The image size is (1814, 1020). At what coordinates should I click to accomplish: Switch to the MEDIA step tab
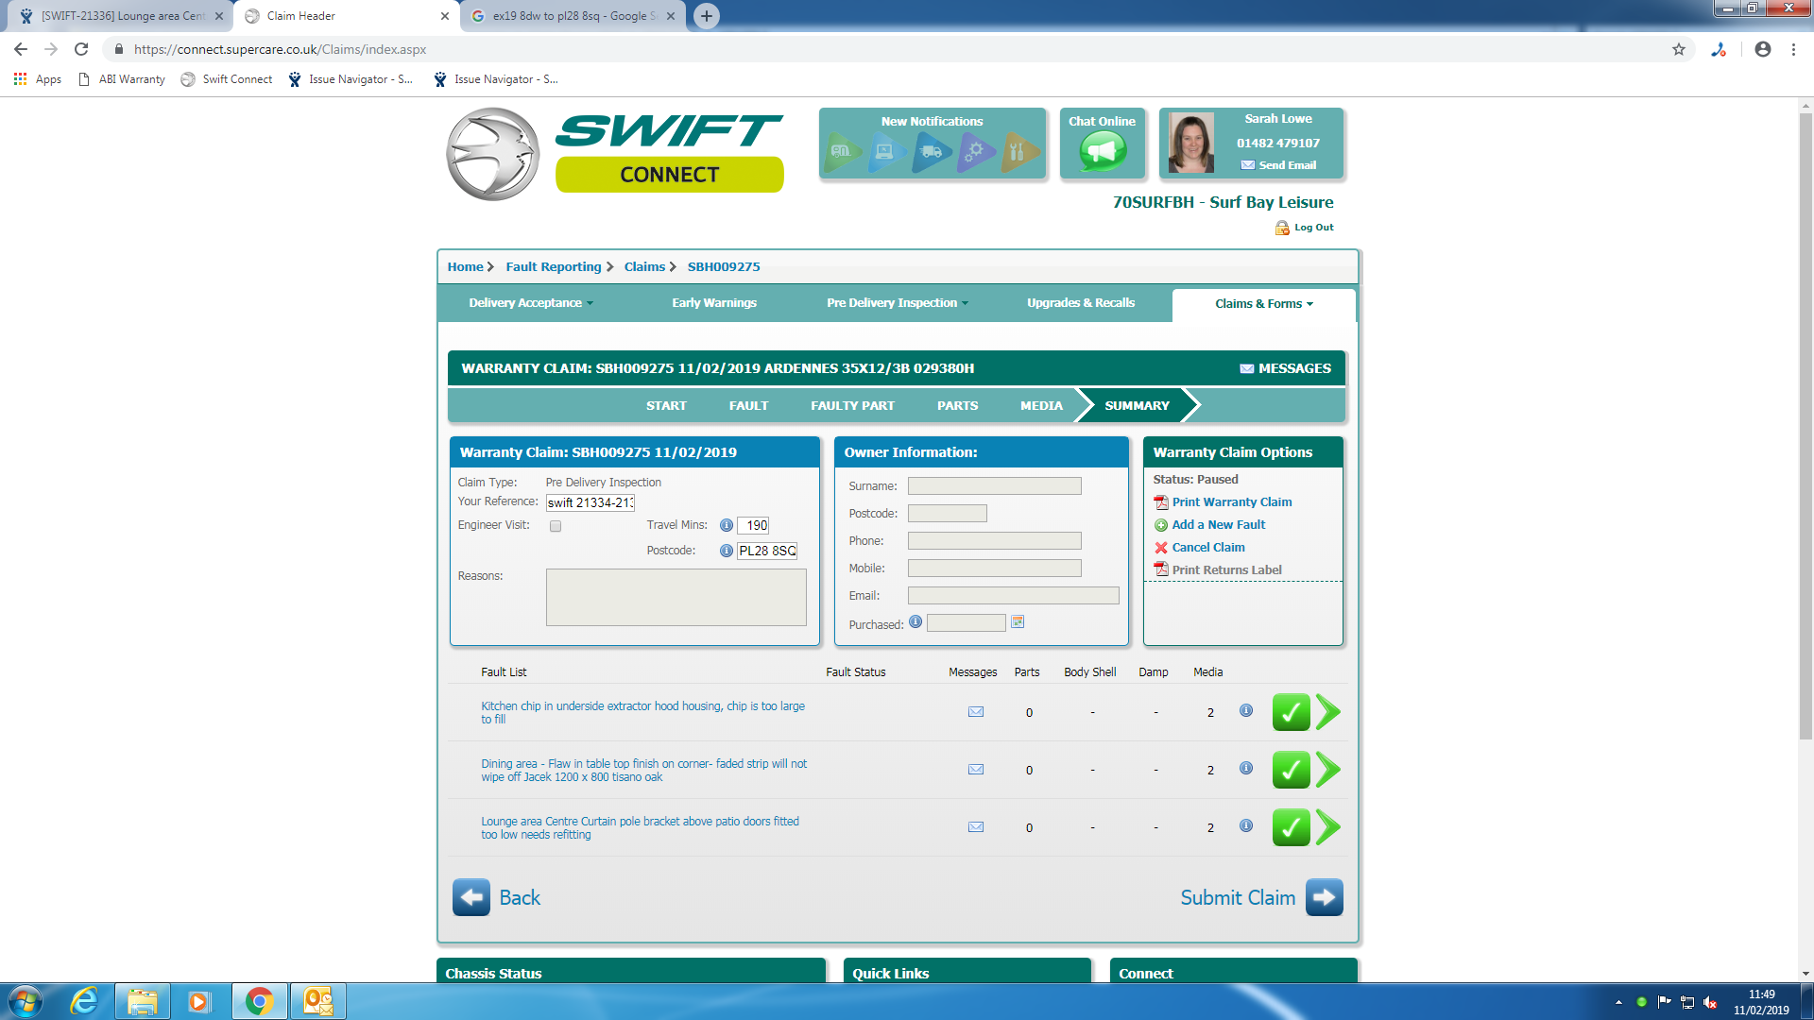(1041, 406)
